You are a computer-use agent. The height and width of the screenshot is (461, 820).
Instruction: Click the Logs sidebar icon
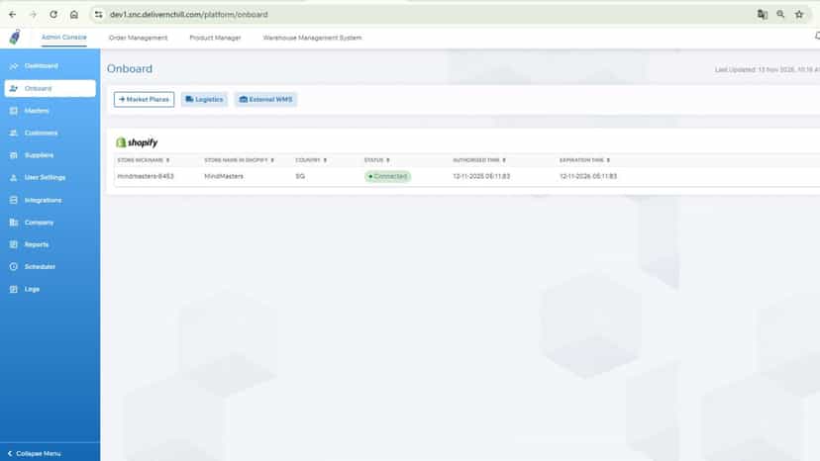14,289
